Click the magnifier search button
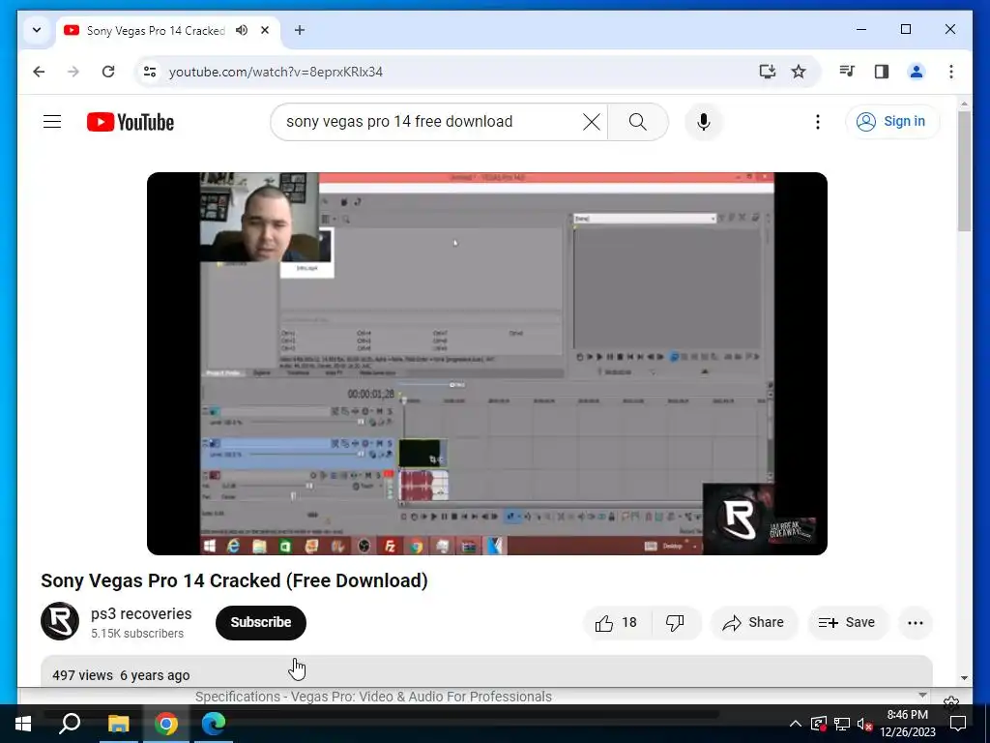Image resolution: width=990 pixels, height=743 pixels. point(638,122)
